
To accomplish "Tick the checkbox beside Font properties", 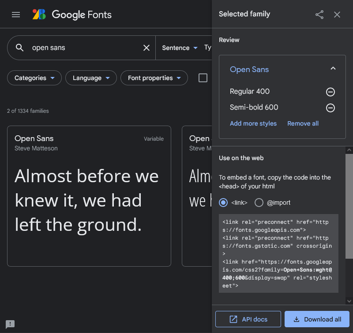I will coord(203,78).
